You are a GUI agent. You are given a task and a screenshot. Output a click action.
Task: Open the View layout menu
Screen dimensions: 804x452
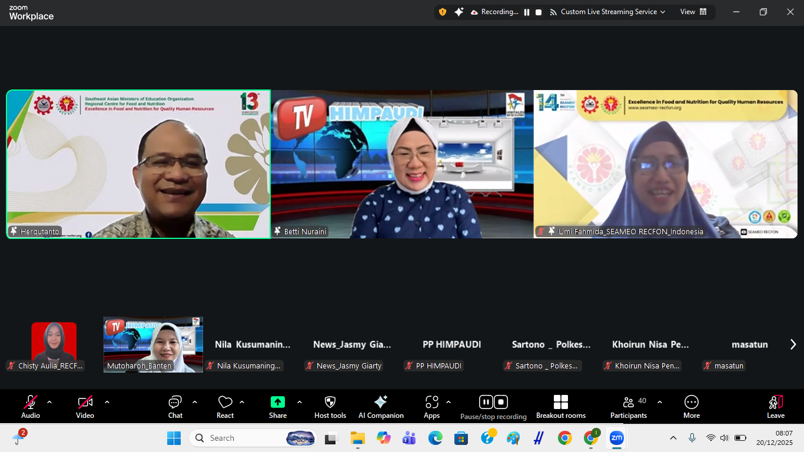[x=693, y=12]
